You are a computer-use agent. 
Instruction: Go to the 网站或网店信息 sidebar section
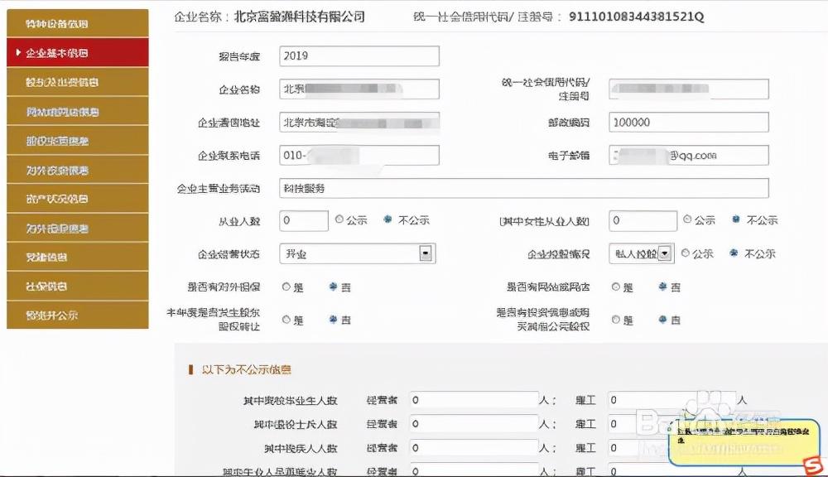(78, 112)
